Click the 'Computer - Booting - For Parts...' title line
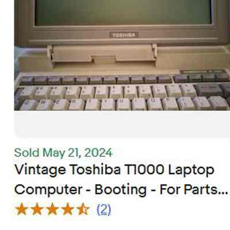230x230 pixels. click(x=121, y=190)
